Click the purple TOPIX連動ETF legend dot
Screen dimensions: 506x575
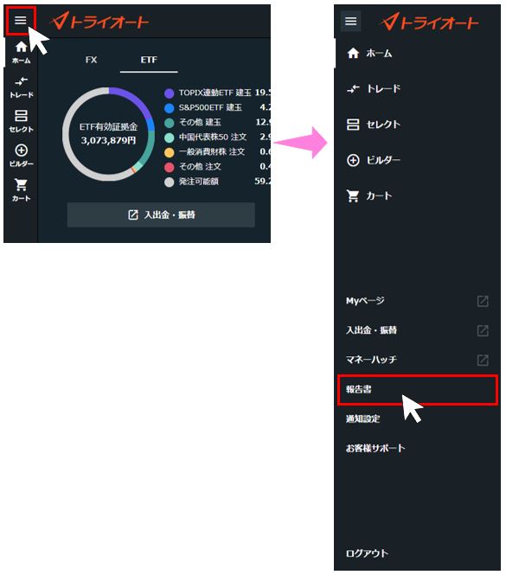point(170,93)
